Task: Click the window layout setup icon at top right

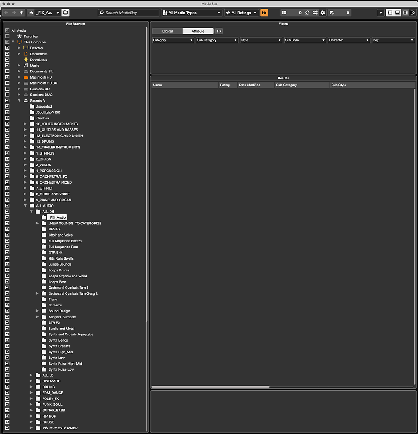Action: pos(413,13)
